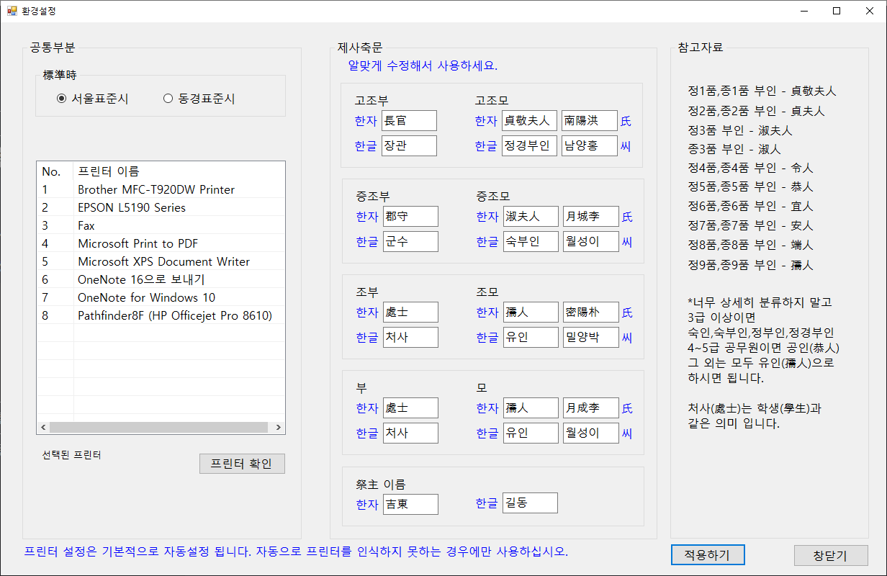This screenshot has width=887, height=576.
Task: Select Microsoft Print to PDF row
Action: [161, 243]
